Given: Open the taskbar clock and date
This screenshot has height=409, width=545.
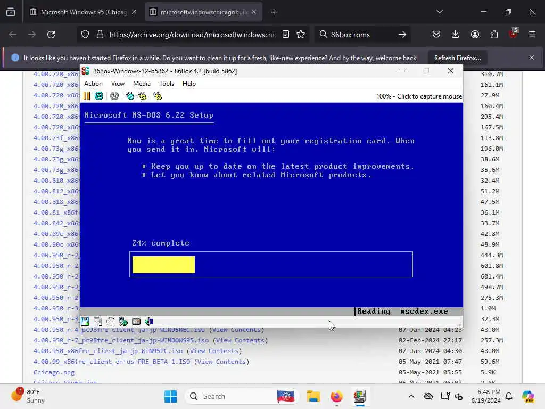Looking at the screenshot, I should pos(486,396).
